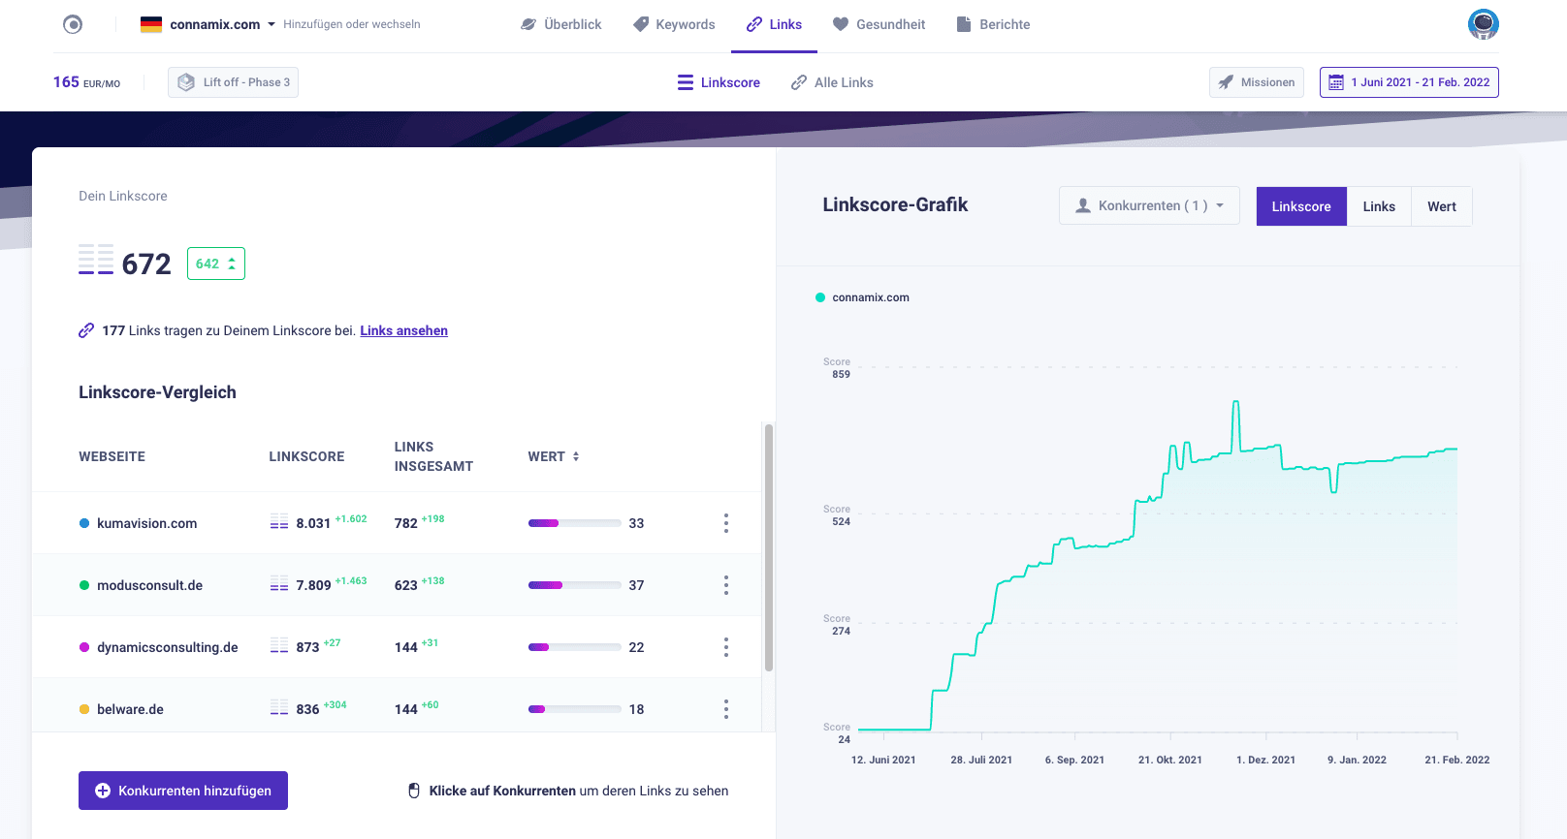1567x839 pixels.
Task: Show the Links graph view
Action: click(x=1379, y=206)
